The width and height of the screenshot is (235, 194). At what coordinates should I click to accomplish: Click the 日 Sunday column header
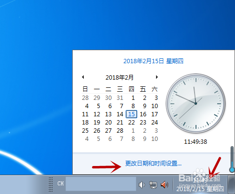85,89
